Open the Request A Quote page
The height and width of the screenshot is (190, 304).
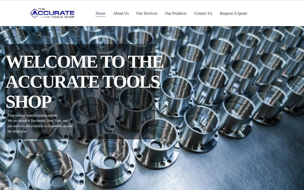pos(233,13)
